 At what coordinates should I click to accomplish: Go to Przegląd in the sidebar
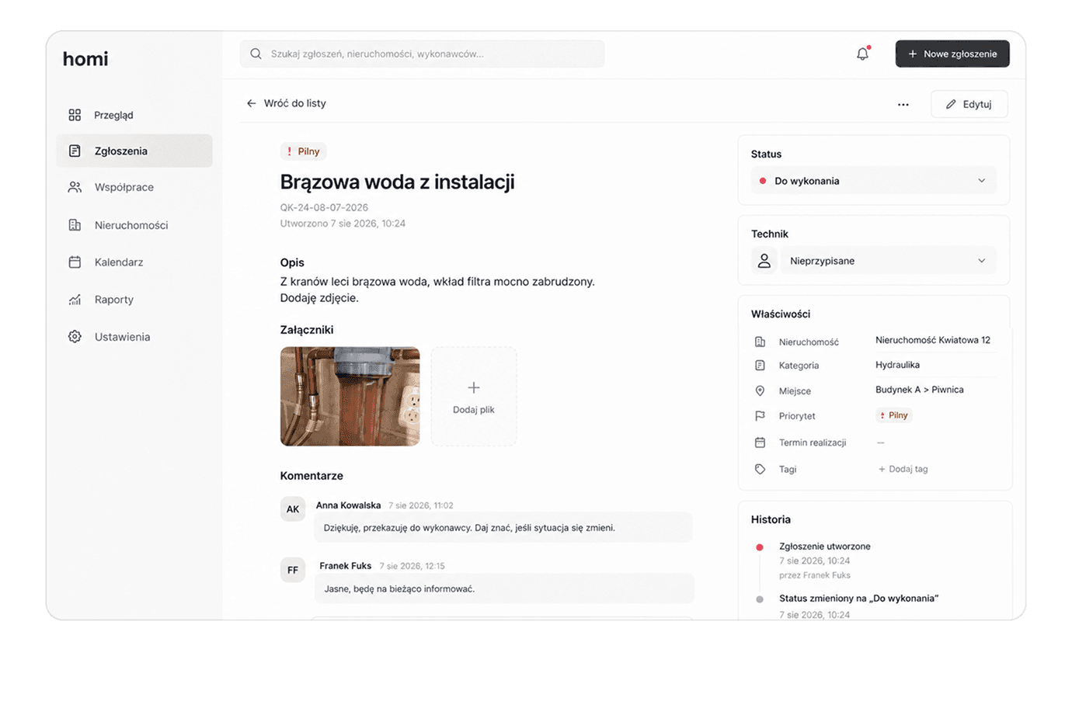click(x=134, y=115)
